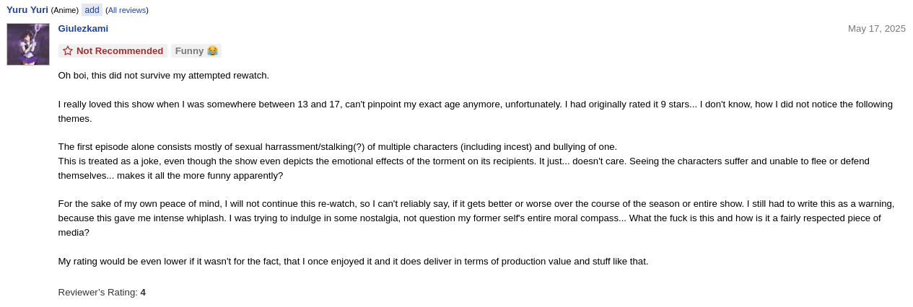Screen dimensions: 913x307
Task: Click the May 17, 2025 review date
Action: 876,29
